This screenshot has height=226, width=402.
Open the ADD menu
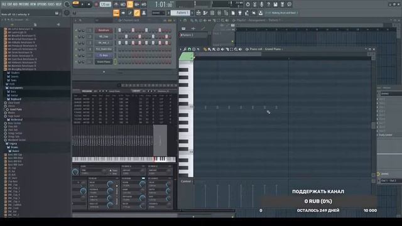[x=15, y=4]
